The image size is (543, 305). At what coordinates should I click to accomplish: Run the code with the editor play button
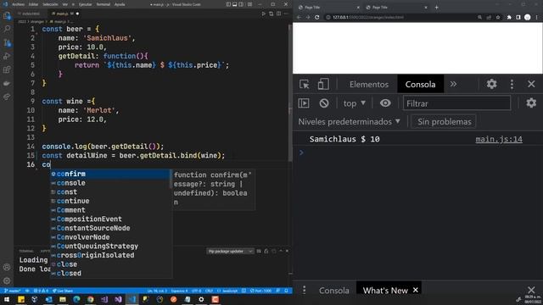(x=264, y=14)
